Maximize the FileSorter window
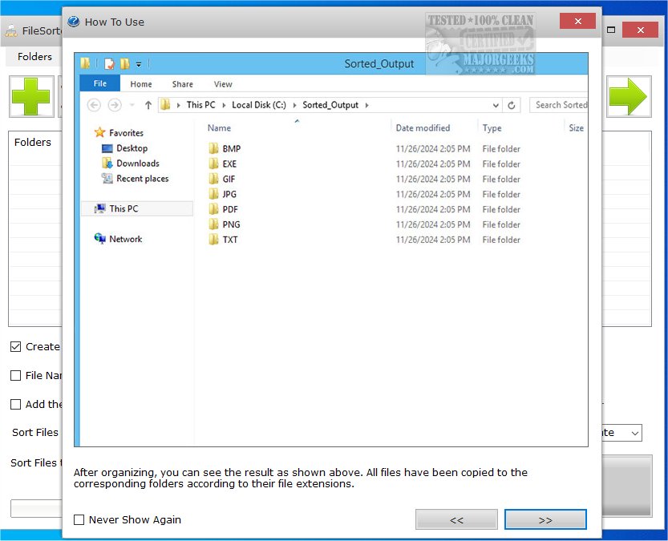Screen dimensions: 668x541 pyautogui.click(x=610, y=30)
